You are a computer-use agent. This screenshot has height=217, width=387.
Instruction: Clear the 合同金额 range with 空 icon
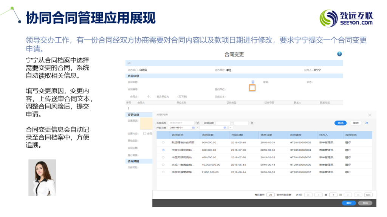252,123
